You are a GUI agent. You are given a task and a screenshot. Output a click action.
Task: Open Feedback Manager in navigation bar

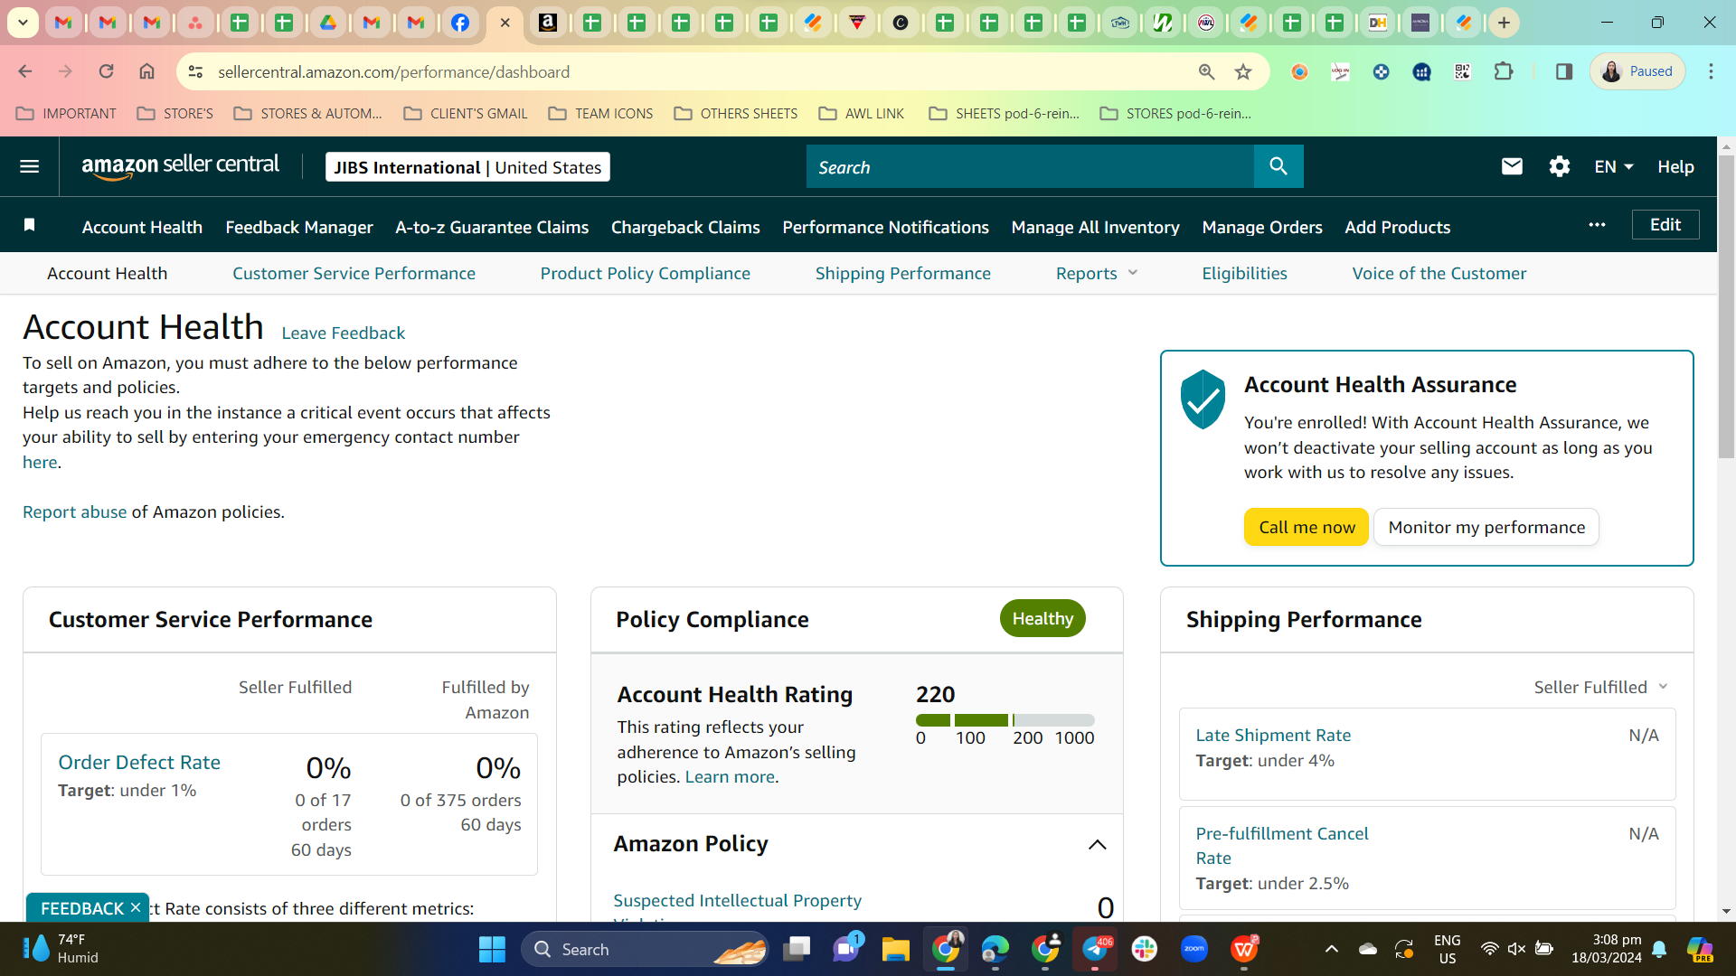[299, 227]
